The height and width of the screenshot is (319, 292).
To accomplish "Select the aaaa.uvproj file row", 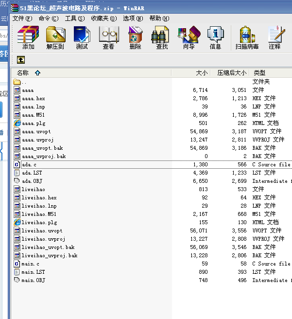I will (37, 140).
